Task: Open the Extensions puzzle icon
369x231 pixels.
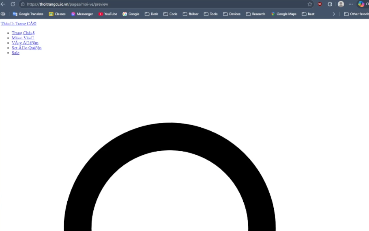Action: pos(330,4)
